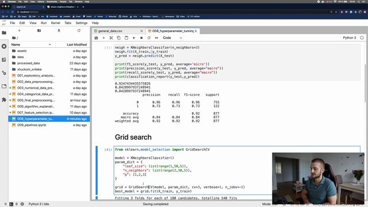Select 005_final_preprocessing notebook

pyautogui.click(x=49, y=100)
